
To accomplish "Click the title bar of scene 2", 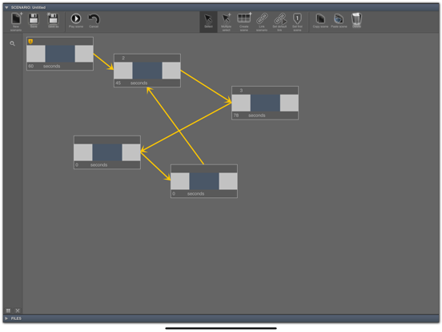I will [147, 58].
